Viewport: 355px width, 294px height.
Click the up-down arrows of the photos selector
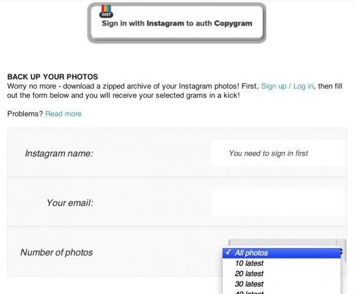(341, 251)
